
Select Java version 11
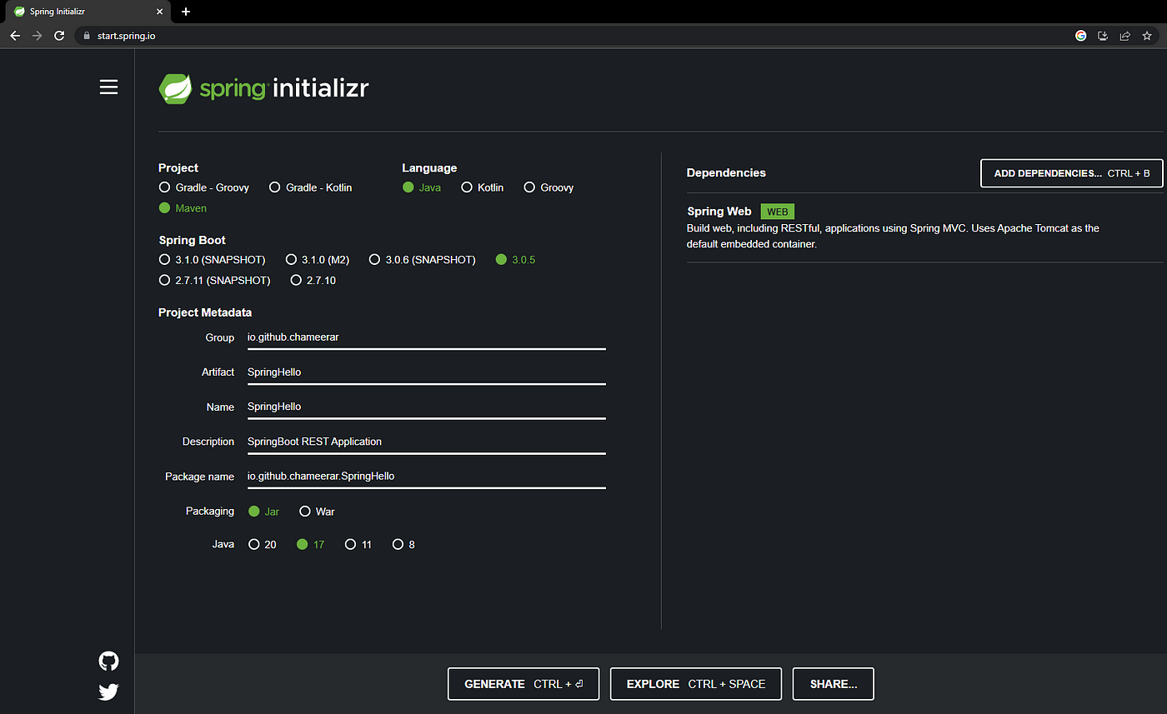point(358,545)
